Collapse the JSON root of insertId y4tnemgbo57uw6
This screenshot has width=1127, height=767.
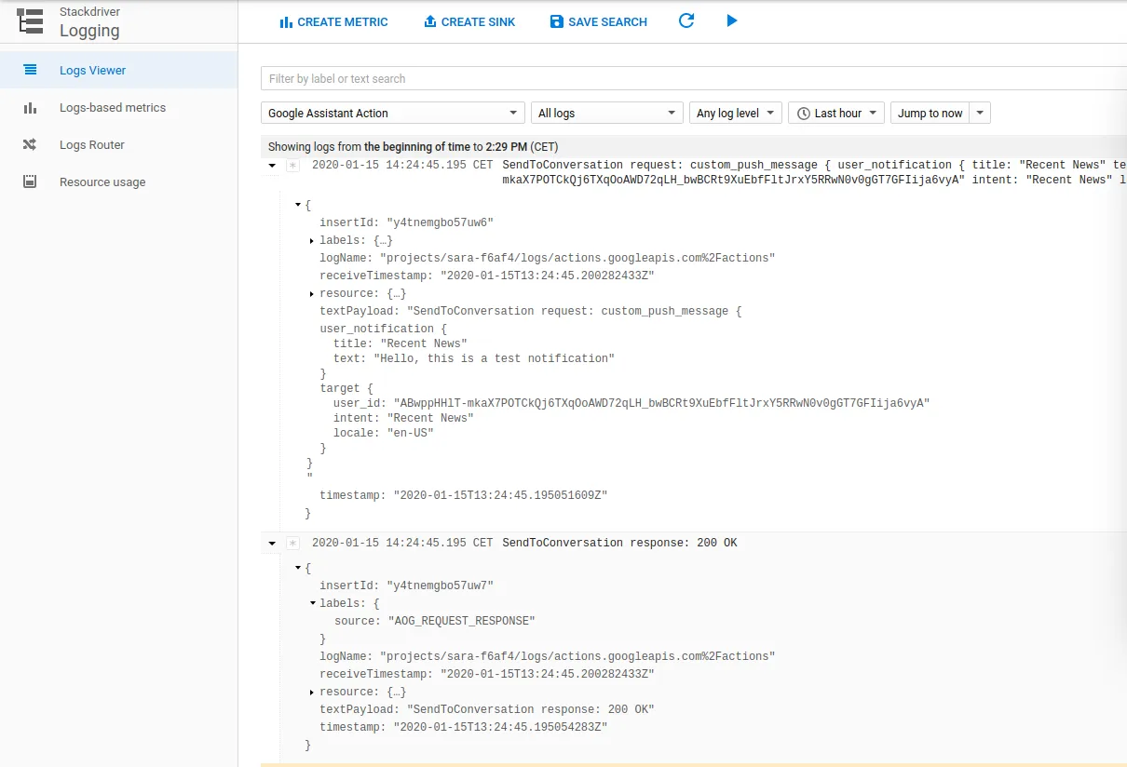pyautogui.click(x=298, y=204)
